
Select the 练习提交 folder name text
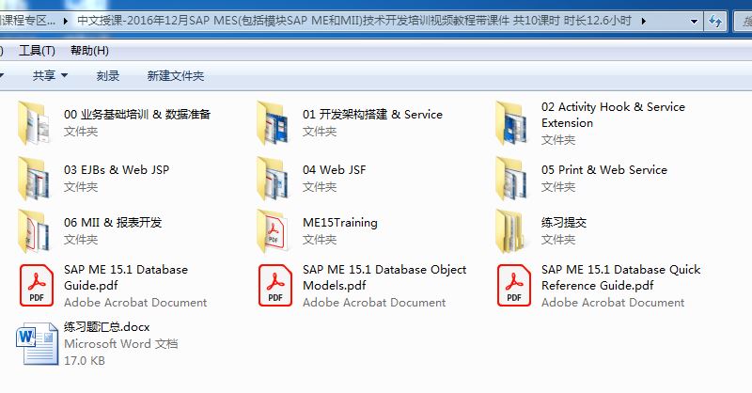pos(564,223)
